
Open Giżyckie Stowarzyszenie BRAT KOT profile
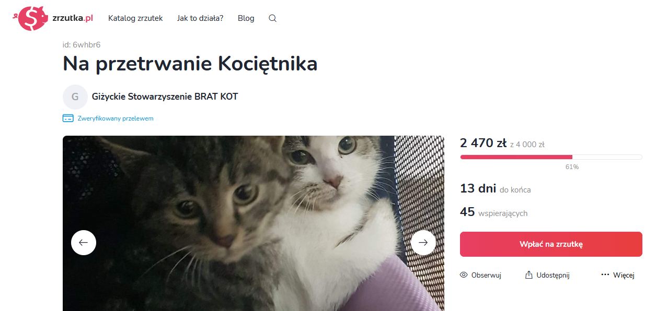tap(165, 97)
